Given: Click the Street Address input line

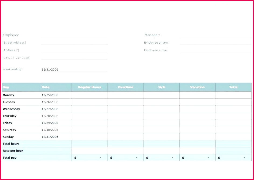Looking at the screenshot, I should tap(74, 43).
